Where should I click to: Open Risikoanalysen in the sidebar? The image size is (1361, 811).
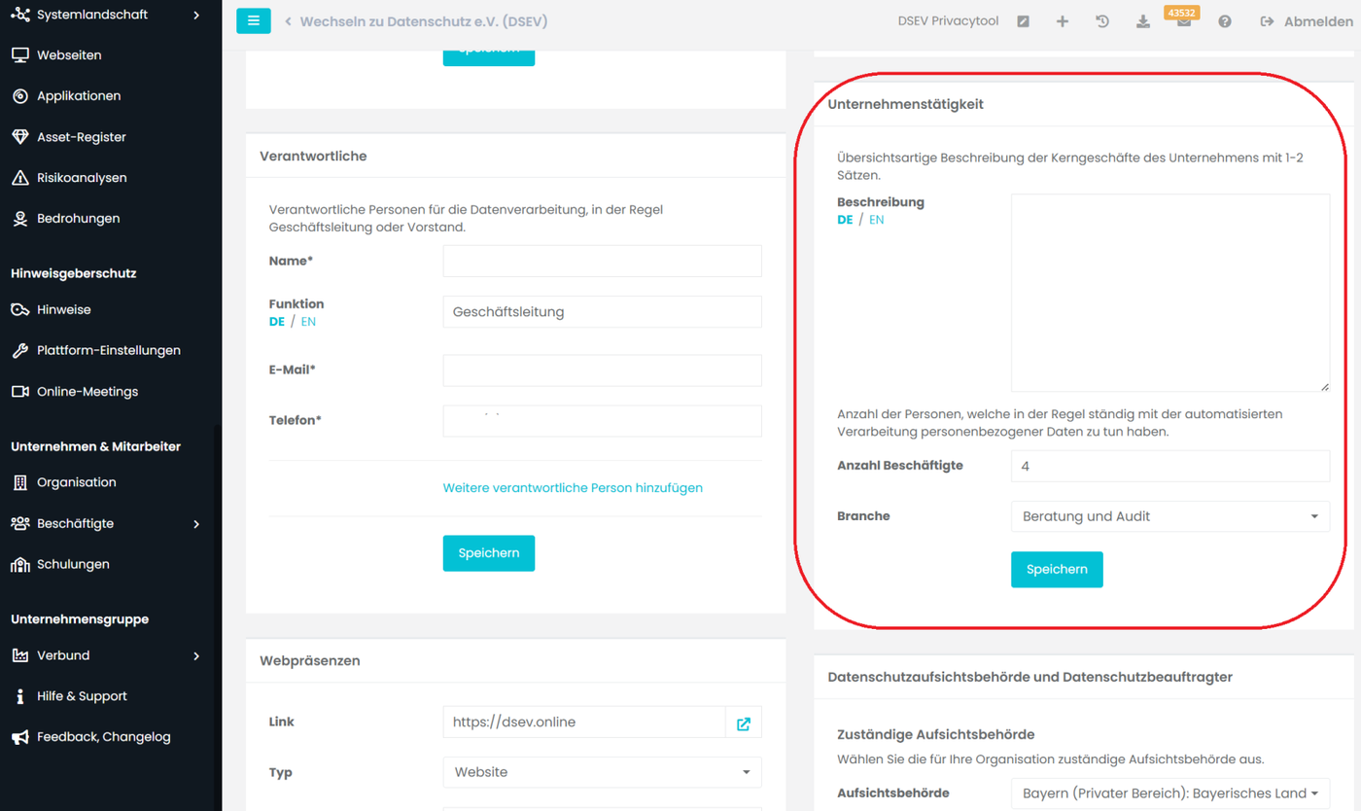pyautogui.click(x=82, y=178)
